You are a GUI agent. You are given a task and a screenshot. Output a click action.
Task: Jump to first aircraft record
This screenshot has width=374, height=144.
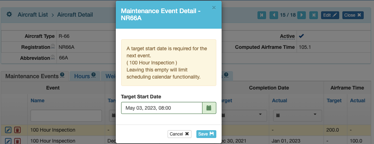[262, 15]
